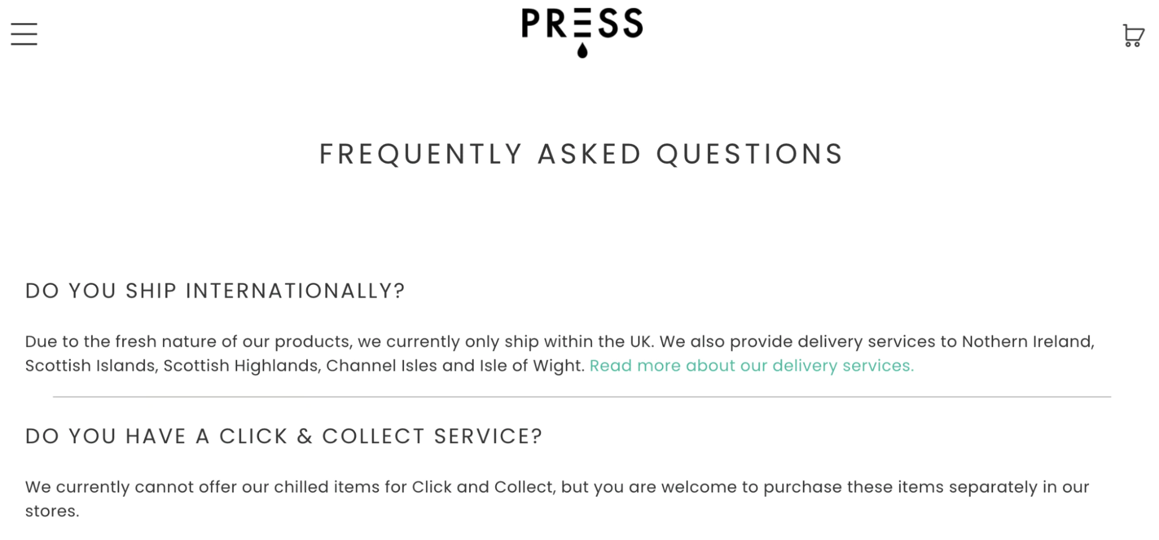
Task: Expand "Do you have a click & collect service?"
Action: point(284,436)
